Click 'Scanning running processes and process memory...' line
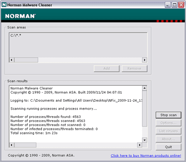The image size is (186, 162). tap(54, 109)
